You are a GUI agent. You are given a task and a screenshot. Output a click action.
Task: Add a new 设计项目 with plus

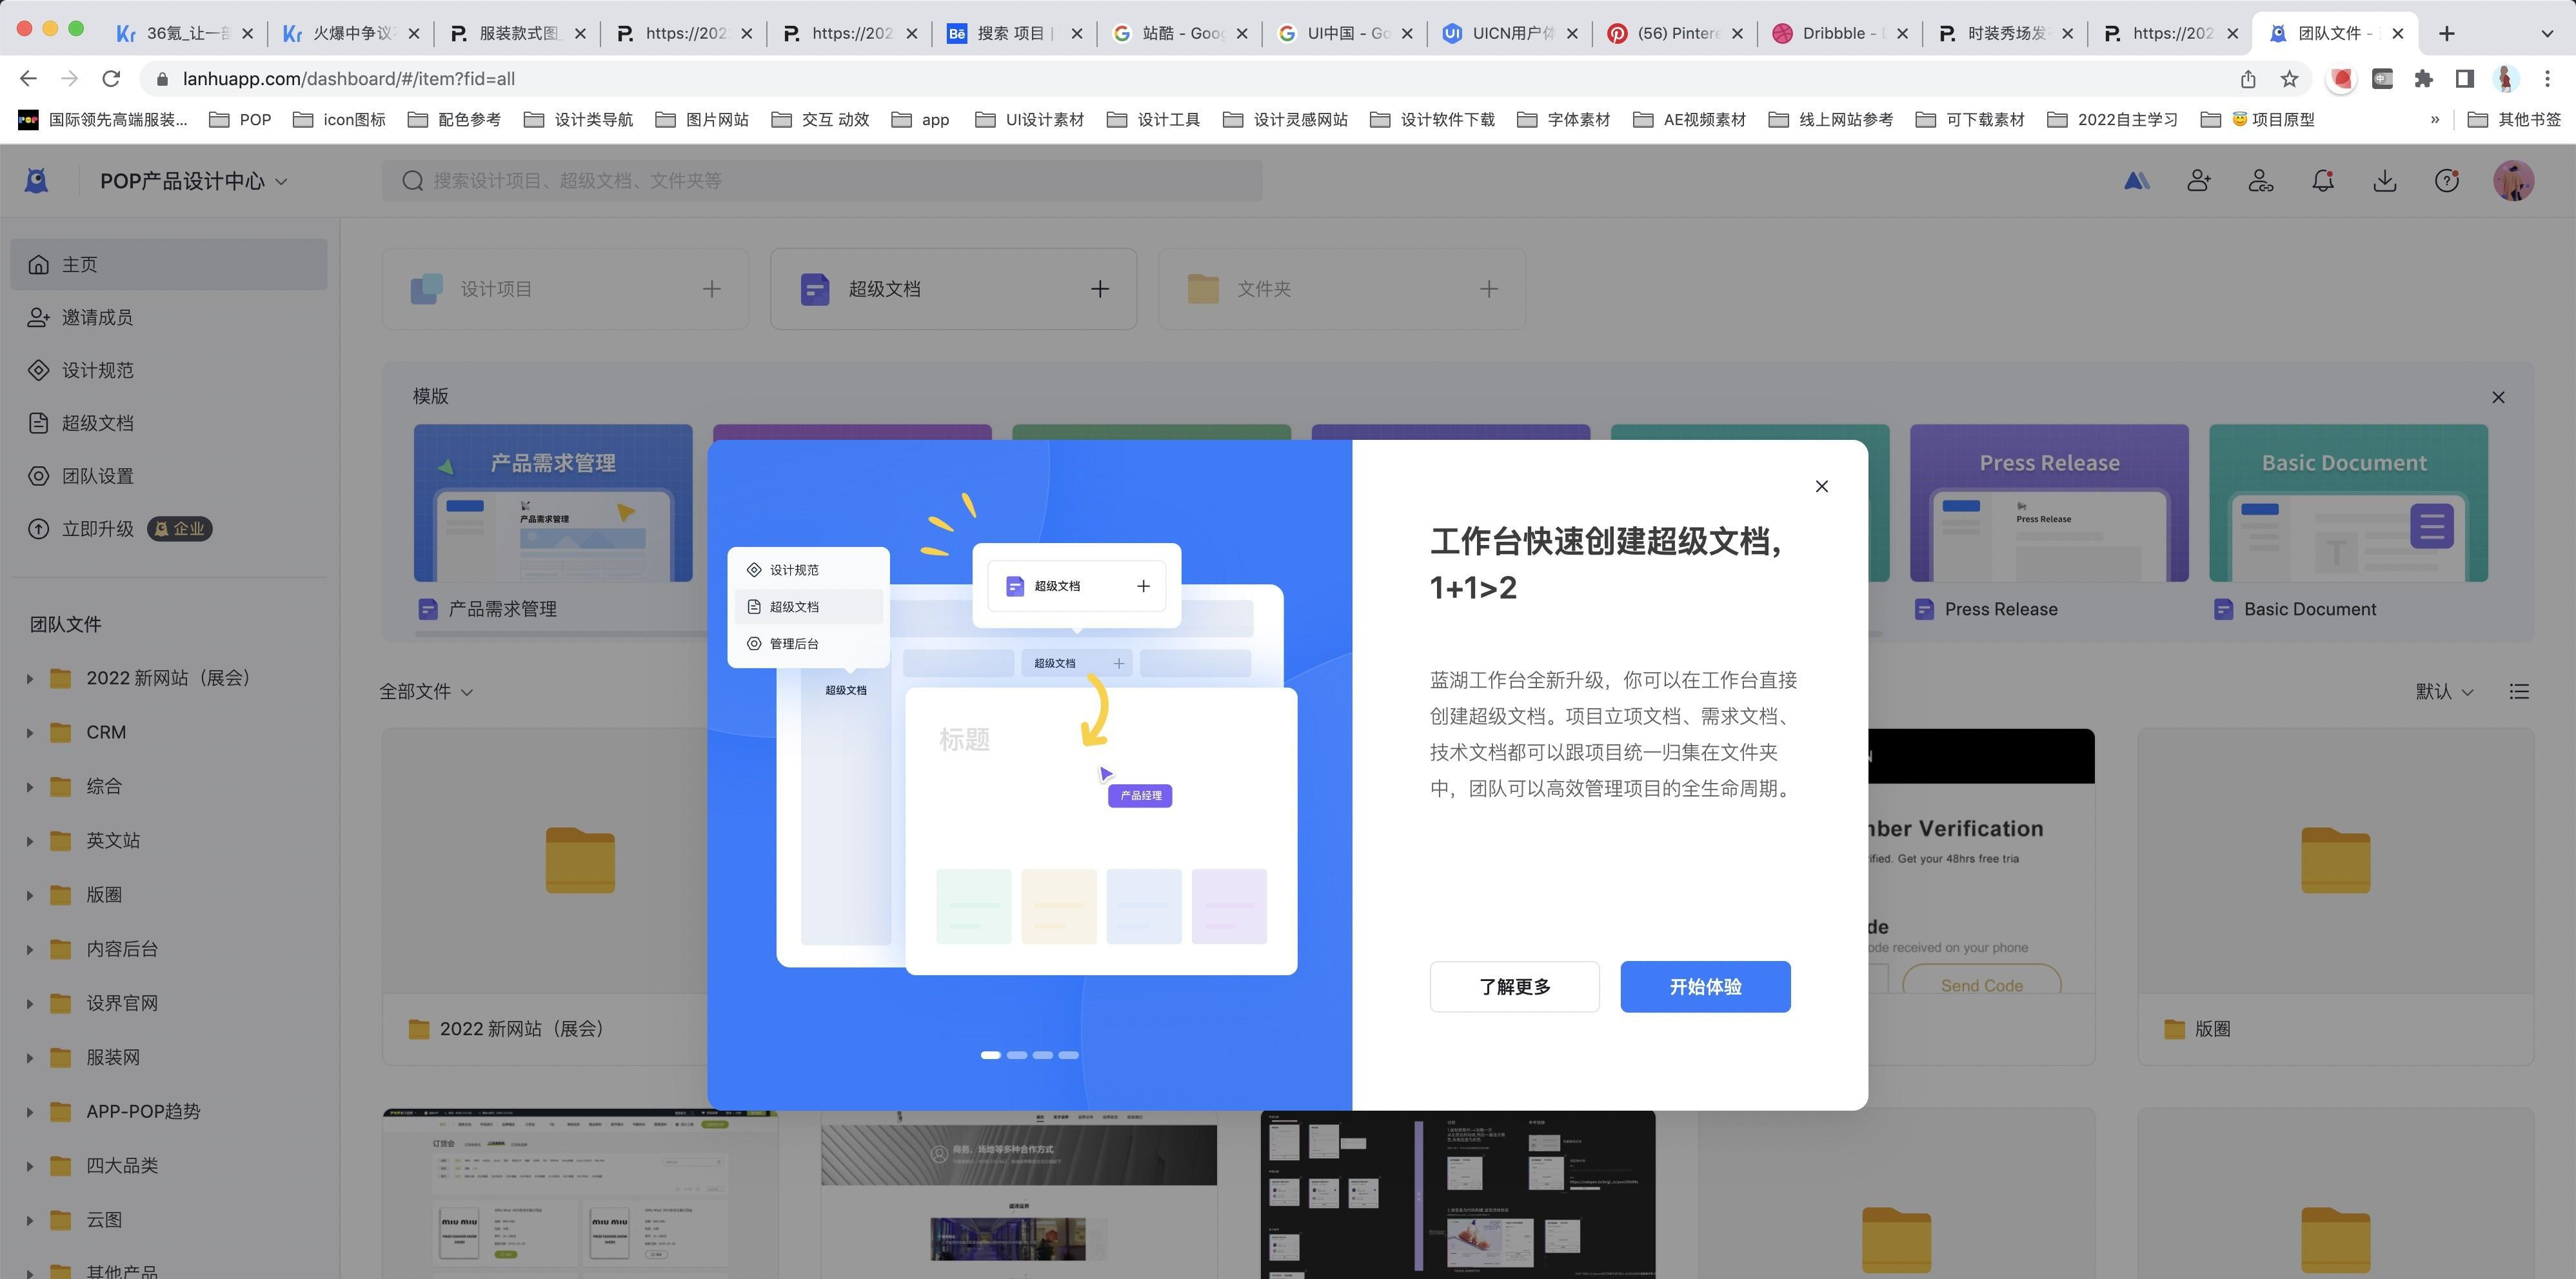pos(711,289)
